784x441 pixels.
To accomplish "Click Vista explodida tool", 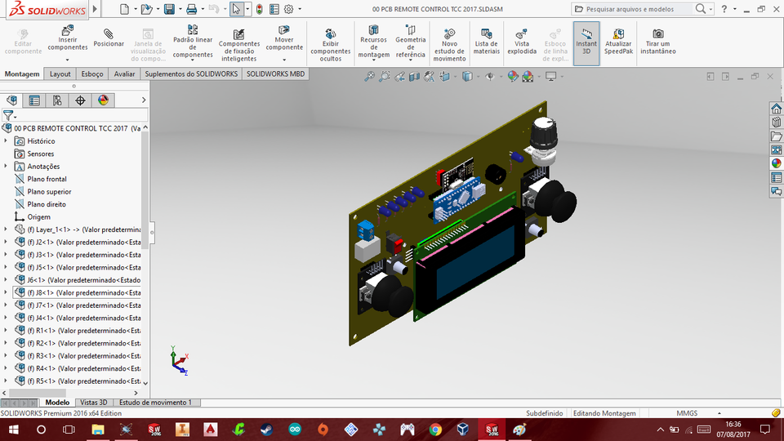I will (522, 41).
